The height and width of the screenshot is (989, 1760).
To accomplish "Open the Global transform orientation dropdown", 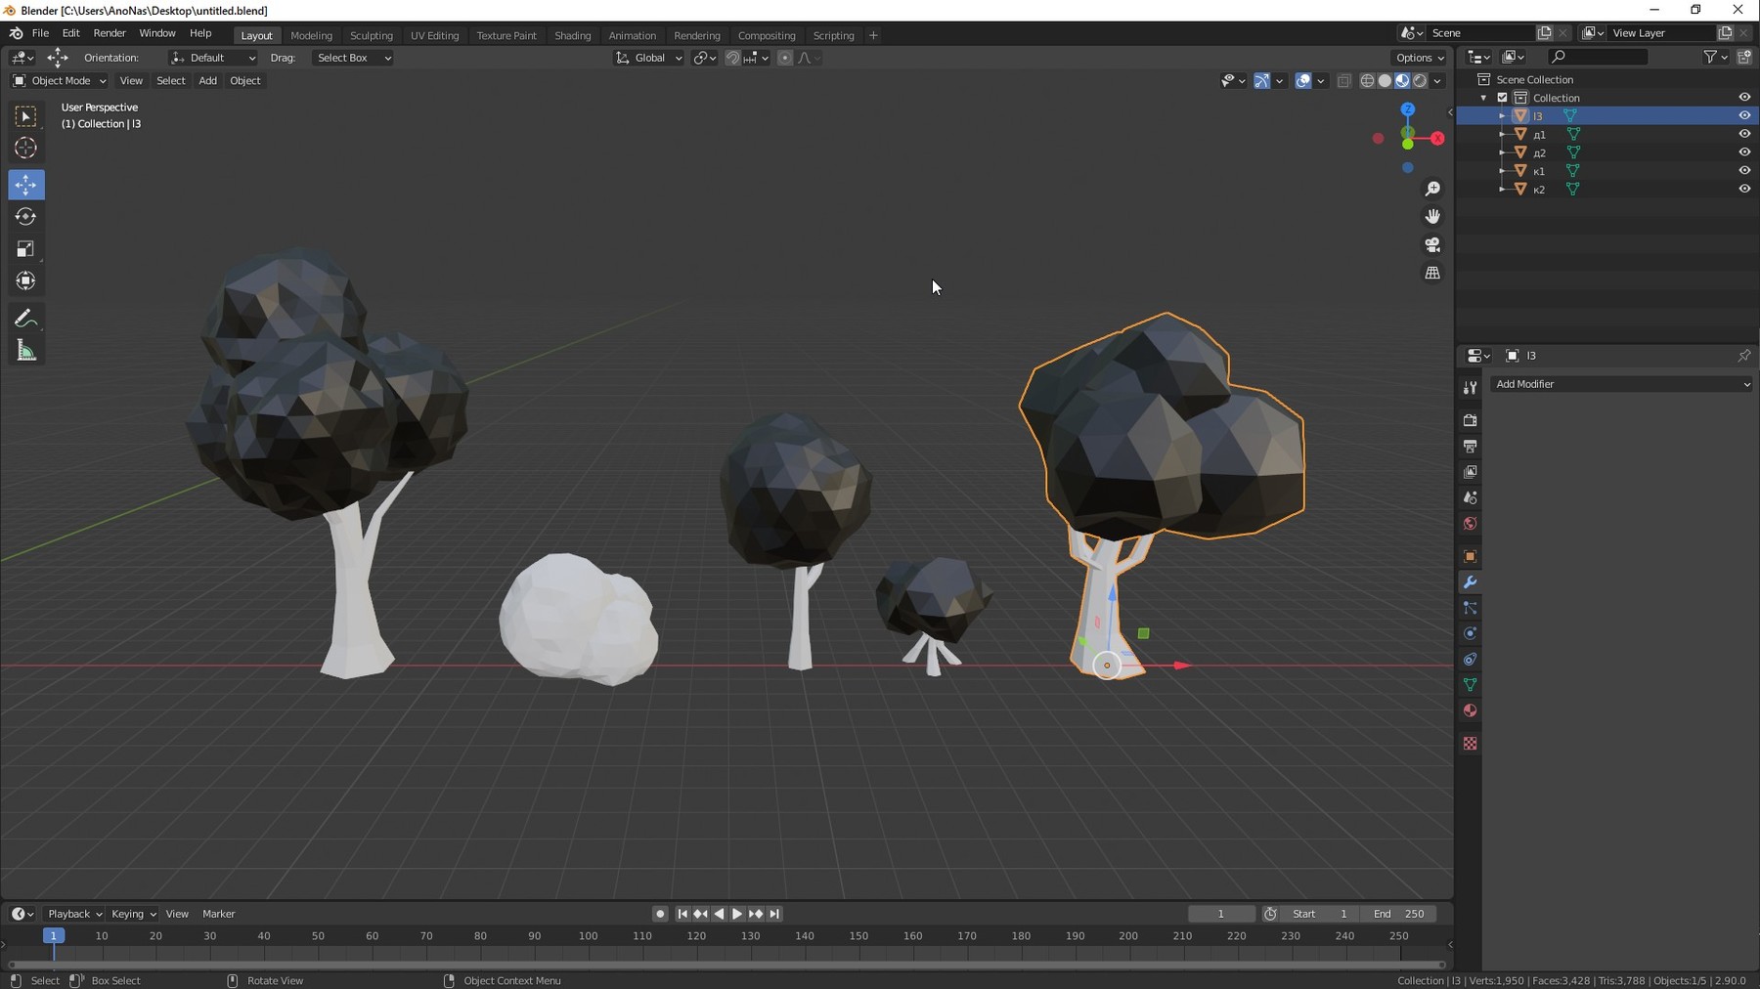I will 648,58.
